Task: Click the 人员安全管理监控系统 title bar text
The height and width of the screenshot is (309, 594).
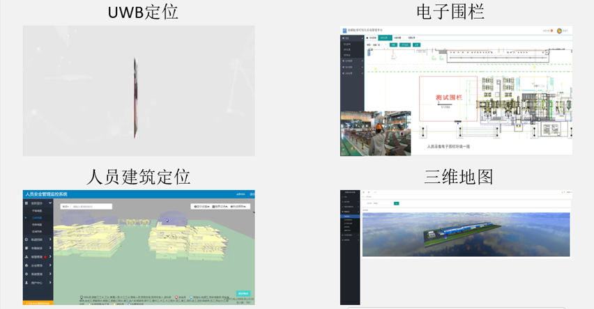Action: tap(46, 194)
